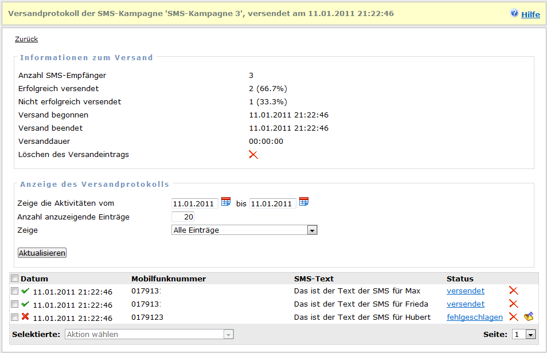Click the blue Hilfe question mark icon
The width and height of the screenshot is (547, 353).
tap(514, 14)
